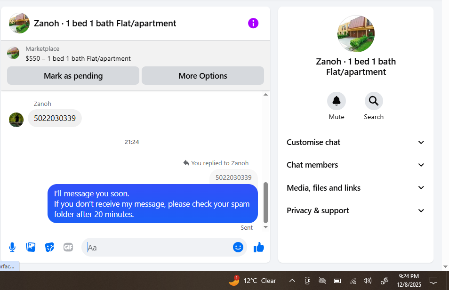Expand the Customise chat section

pyautogui.click(x=356, y=142)
